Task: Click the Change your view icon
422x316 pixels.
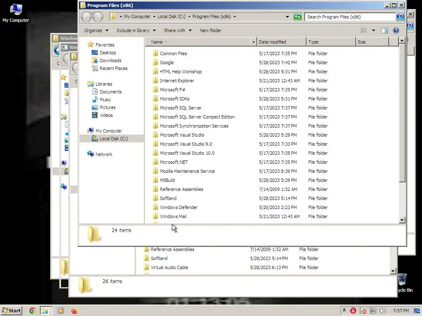Action: [x=363, y=30]
